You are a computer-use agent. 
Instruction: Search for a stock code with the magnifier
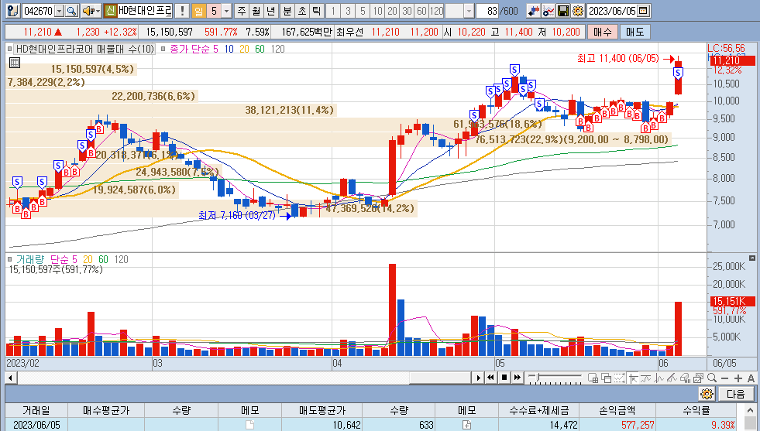coord(72,11)
